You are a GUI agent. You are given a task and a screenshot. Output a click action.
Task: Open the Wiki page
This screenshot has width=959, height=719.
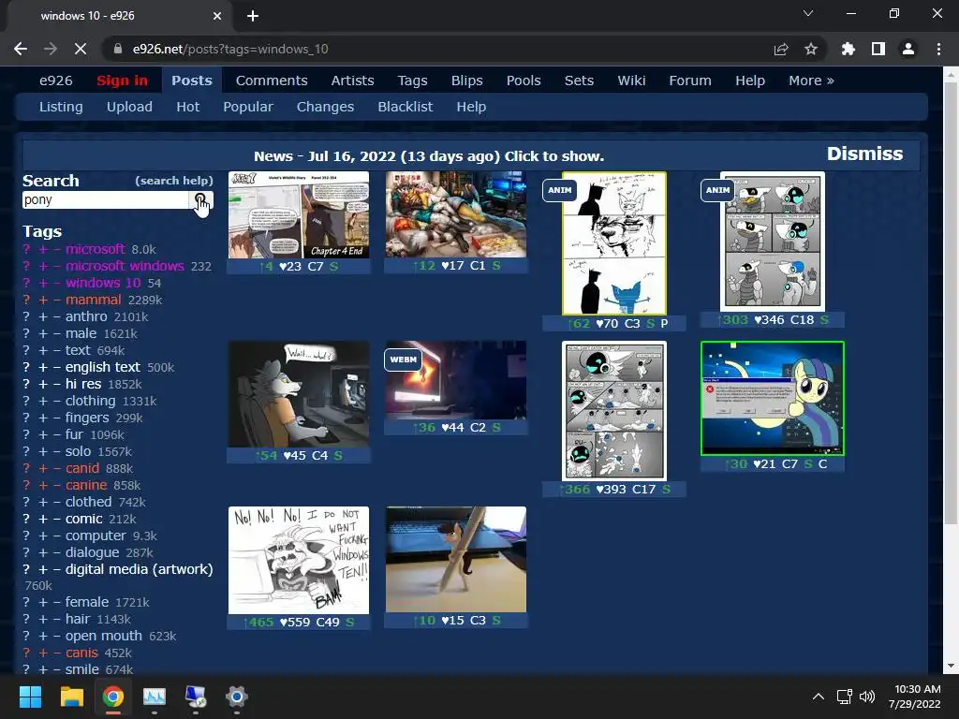pos(631,81)
